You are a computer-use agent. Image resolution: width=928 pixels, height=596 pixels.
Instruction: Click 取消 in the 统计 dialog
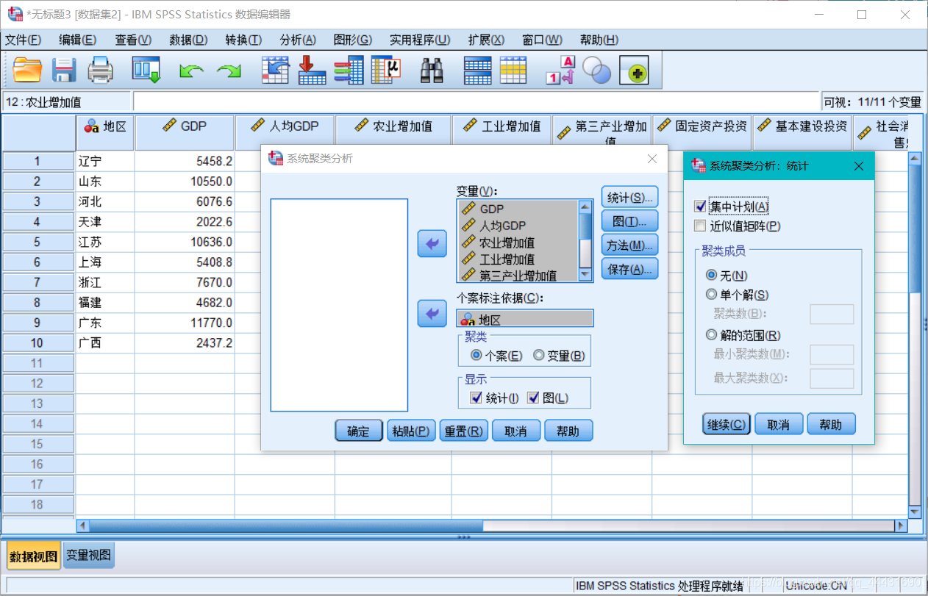[779, 424]
